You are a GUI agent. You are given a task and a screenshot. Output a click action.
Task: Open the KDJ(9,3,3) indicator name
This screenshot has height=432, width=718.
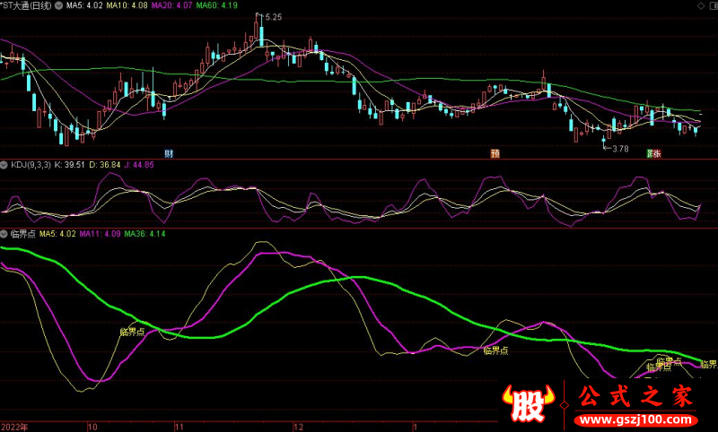pos(30,165)
